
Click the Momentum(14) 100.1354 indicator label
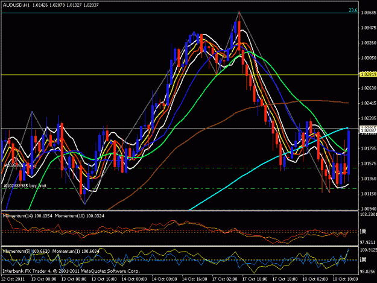coord(27,216)
